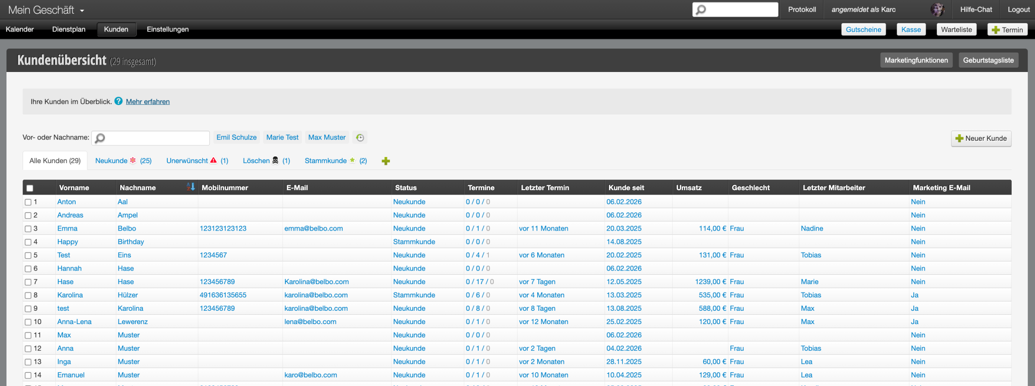This screenshot has height=386, width=1035.
Task: Click the Nachname sort order icon
Action: 191,187
